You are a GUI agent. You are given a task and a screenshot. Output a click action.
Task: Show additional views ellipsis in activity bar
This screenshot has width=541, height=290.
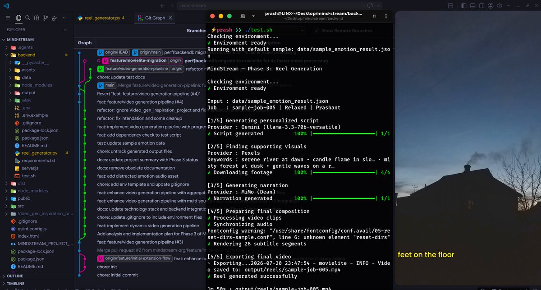[63, 18]
